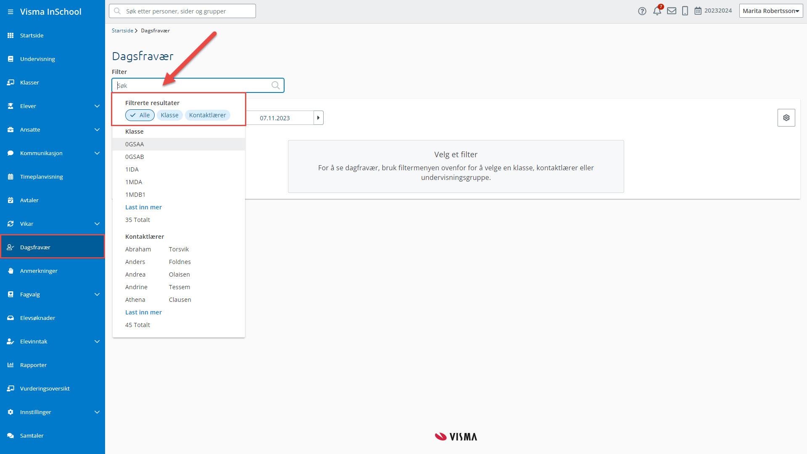The width and height of the screenshot is (807, 454).
Task: Click the Fagvalg sidebar icon
Action: coord(11,294)
